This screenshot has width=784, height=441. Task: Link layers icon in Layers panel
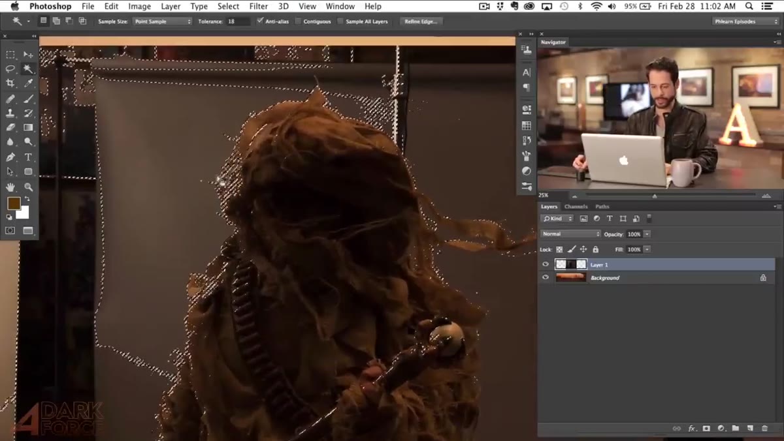pos(676,429)
